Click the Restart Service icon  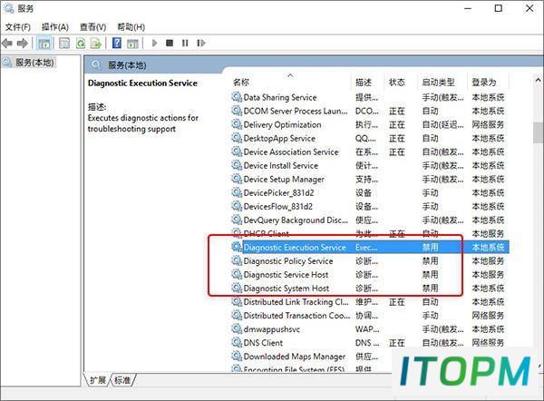click(201, 43)
